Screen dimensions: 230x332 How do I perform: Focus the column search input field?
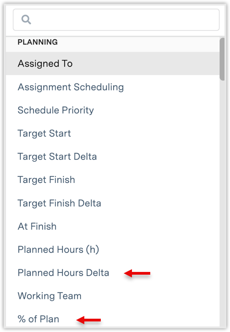tap(116, 20)
